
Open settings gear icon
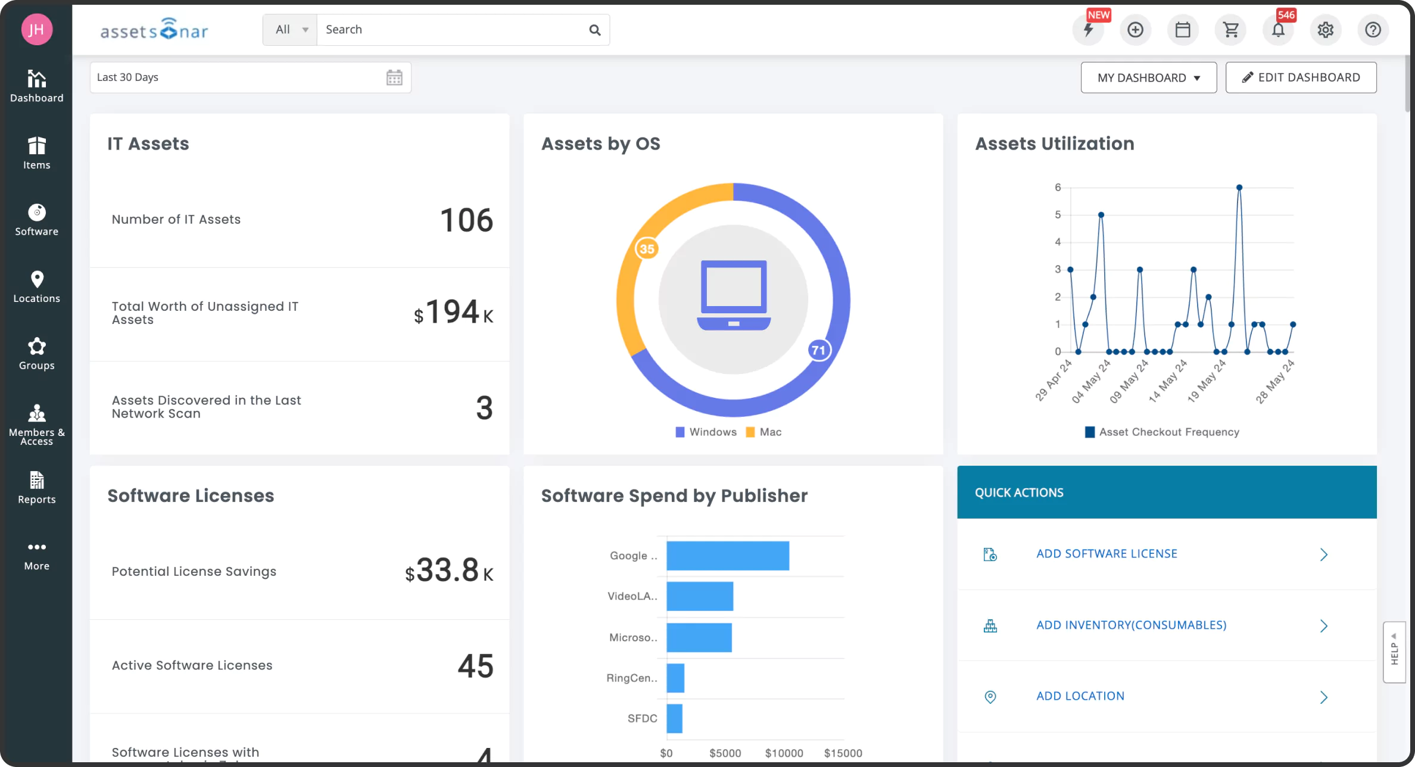pyautogui.click(x=1325, y=30)
